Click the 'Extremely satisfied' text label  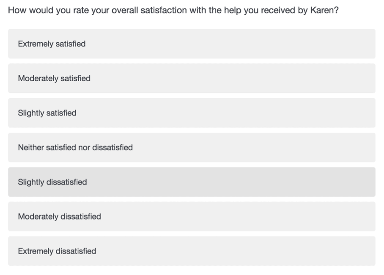click(x=52, y=44)
